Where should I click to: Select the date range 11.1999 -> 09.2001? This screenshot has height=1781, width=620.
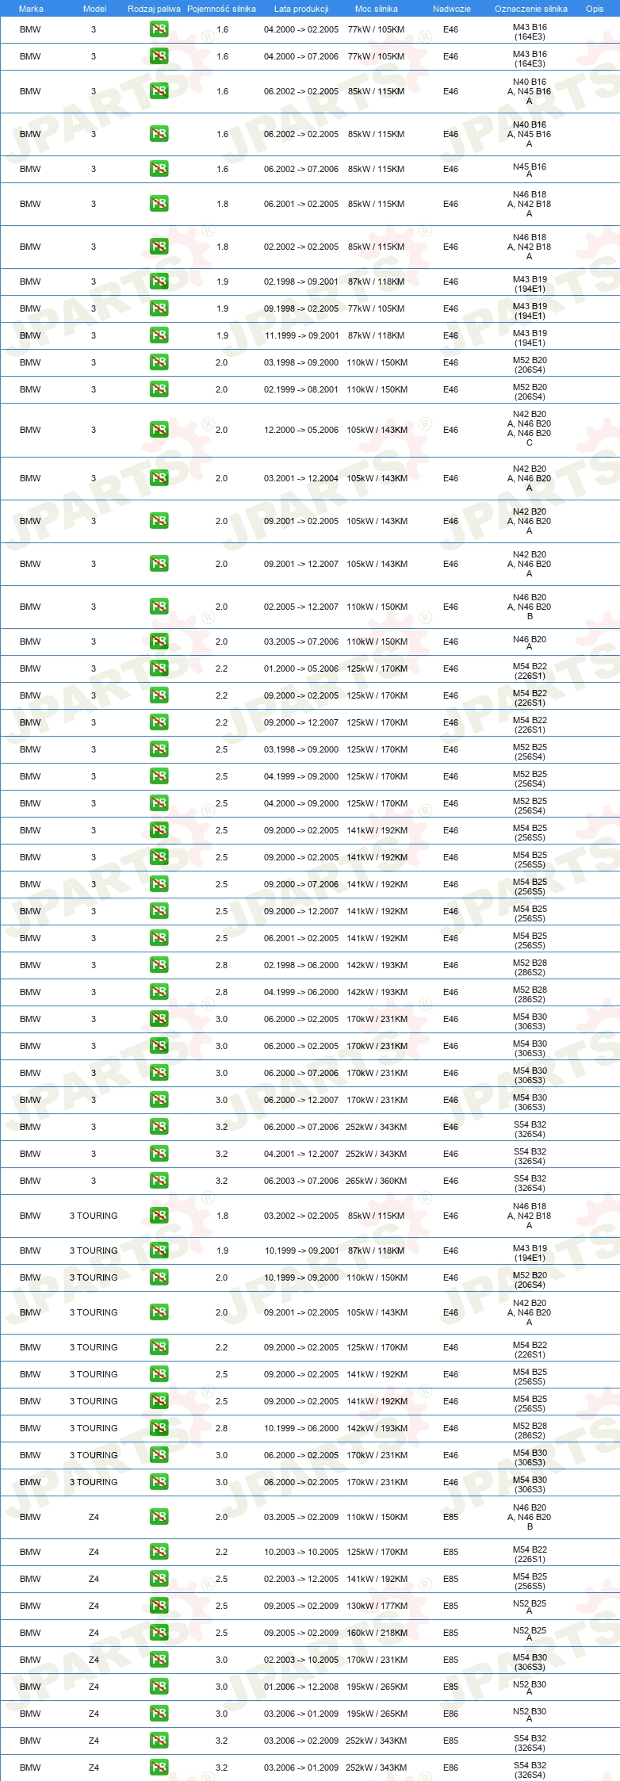[301, 335]
